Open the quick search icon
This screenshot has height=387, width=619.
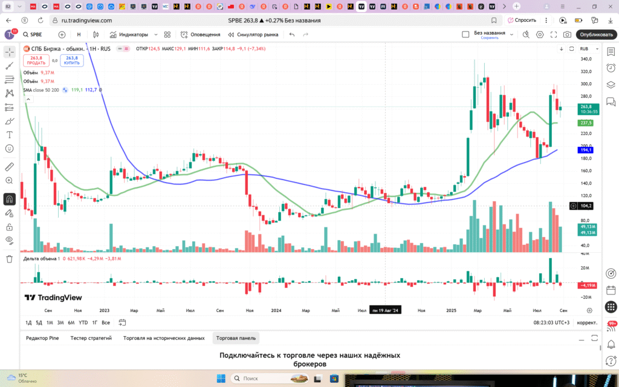tap(526, 34)
